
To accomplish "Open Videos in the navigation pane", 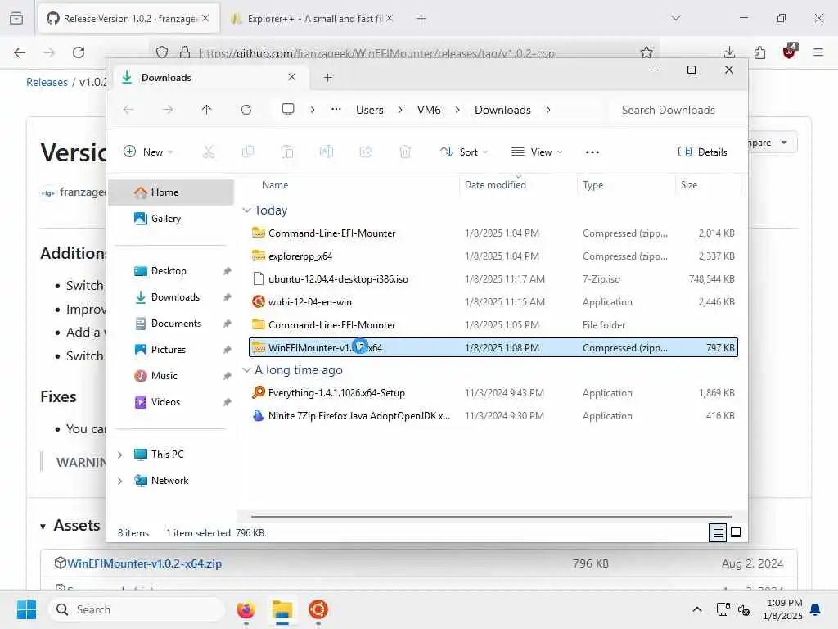I will [171, 402].
